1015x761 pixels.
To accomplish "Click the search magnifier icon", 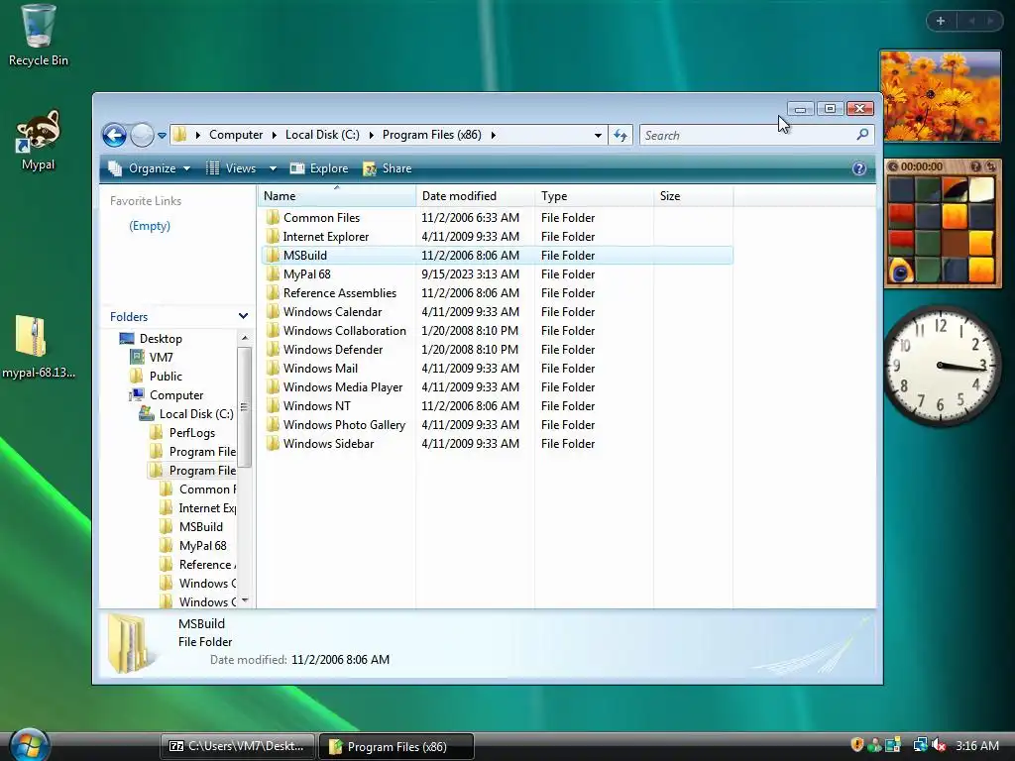I will 862,135.
